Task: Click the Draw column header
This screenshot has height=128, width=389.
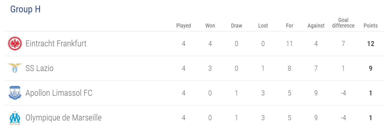Action: coord(237,26)
